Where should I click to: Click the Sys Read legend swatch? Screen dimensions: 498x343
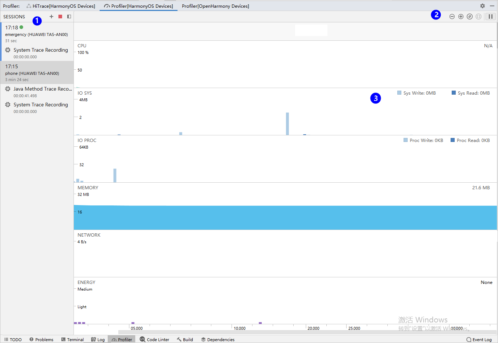[x=454, y=93]
